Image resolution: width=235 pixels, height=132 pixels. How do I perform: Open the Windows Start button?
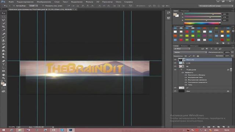[x=3, y=130]
